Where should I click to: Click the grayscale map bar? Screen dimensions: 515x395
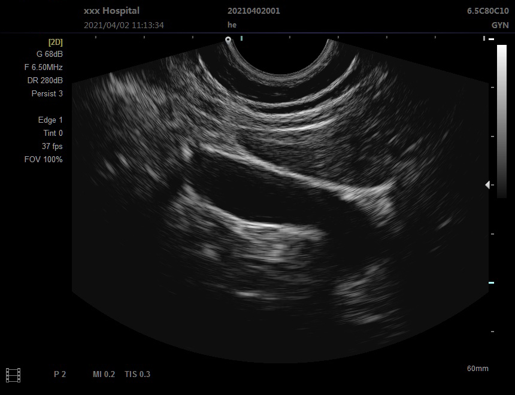pyautogui.click(x=502, y=121)
